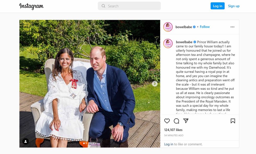Click the tagged accounts icon on the photo
The height and width of the screenshot is (154, 256).
[25, 141]
